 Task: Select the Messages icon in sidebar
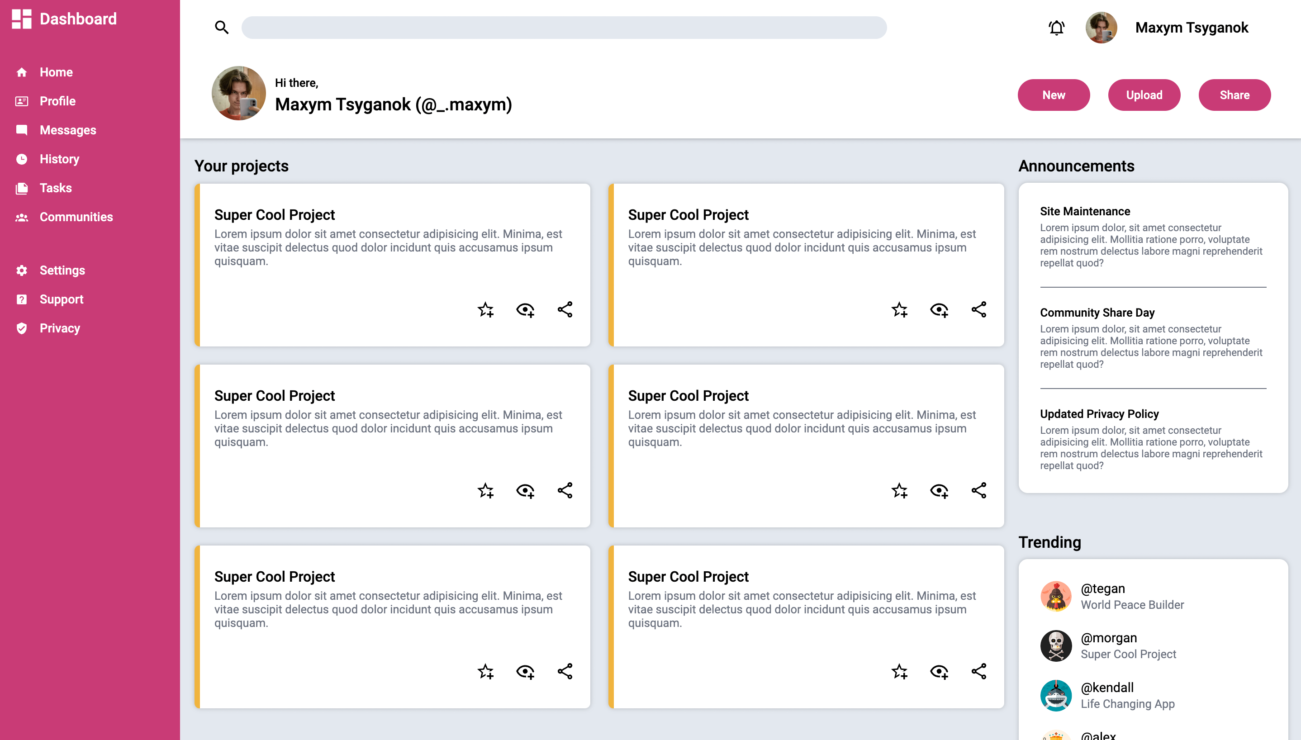click(22, 130)
